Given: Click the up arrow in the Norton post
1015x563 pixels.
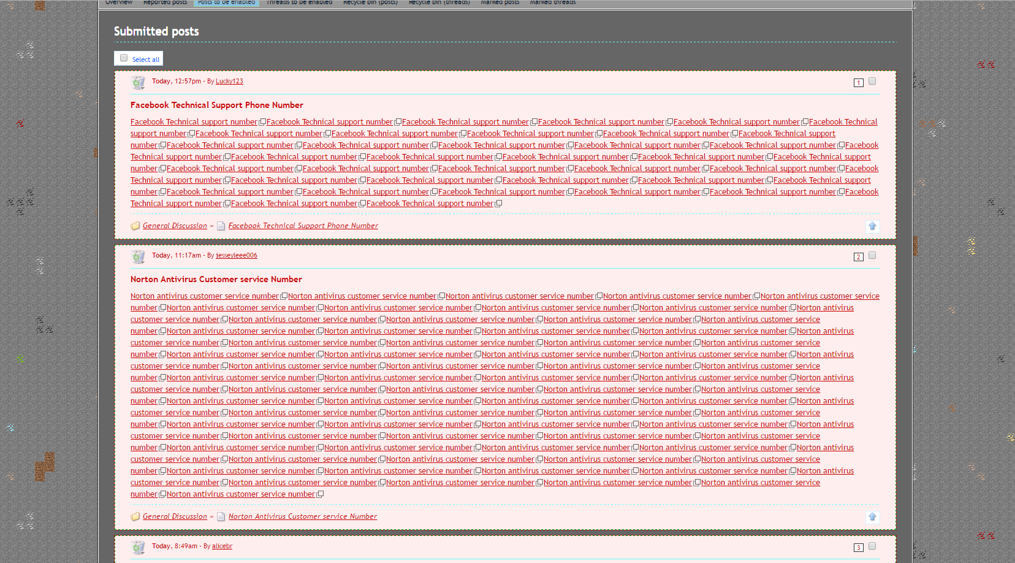Looking at the screenshot, I should (x=872, y=517).
